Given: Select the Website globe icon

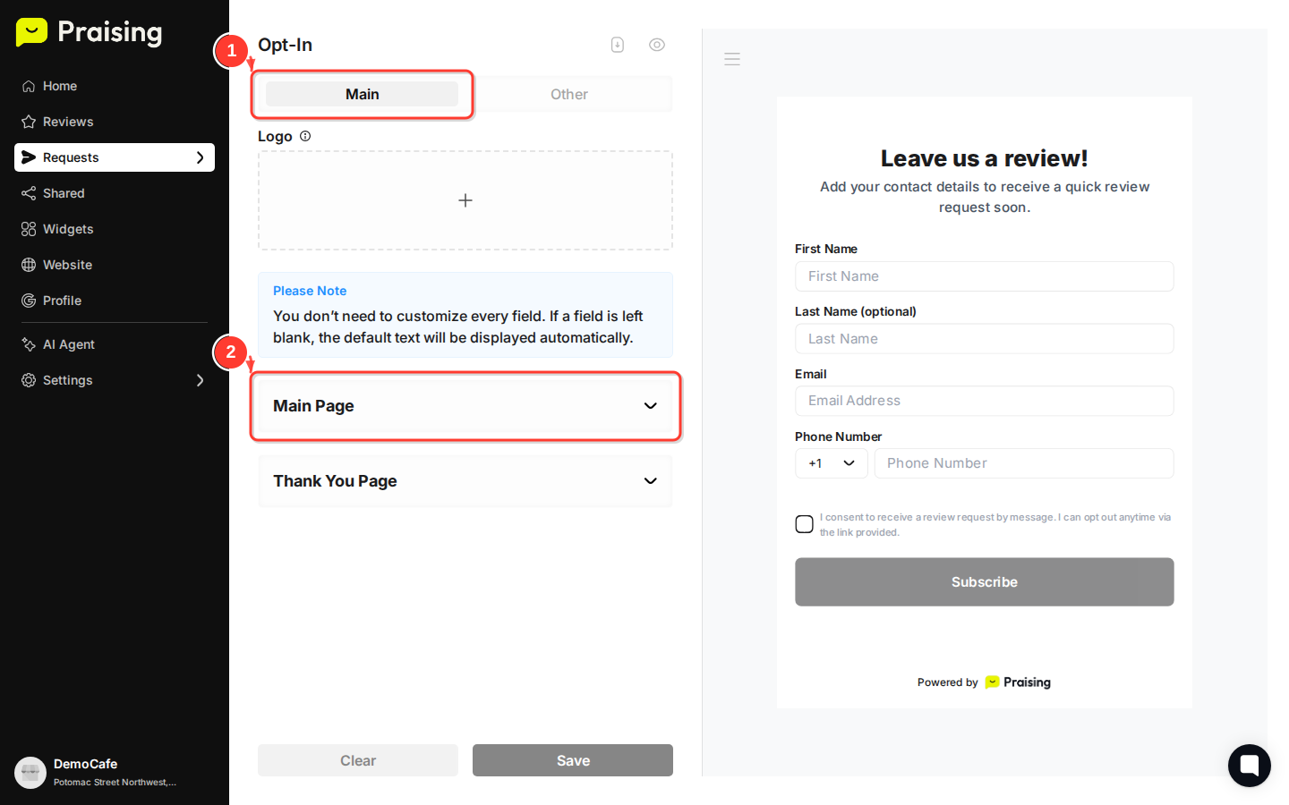Looking at the screenshot, I should pos(27,265).
